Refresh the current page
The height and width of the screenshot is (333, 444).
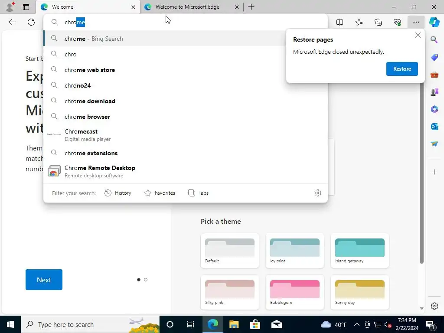tap(31, 22)
